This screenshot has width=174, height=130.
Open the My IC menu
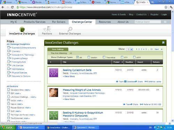pyautogui.click(x=14, y=22)
